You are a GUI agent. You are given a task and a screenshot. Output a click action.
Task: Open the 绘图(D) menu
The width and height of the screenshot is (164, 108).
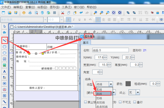(x=42, y=7)
